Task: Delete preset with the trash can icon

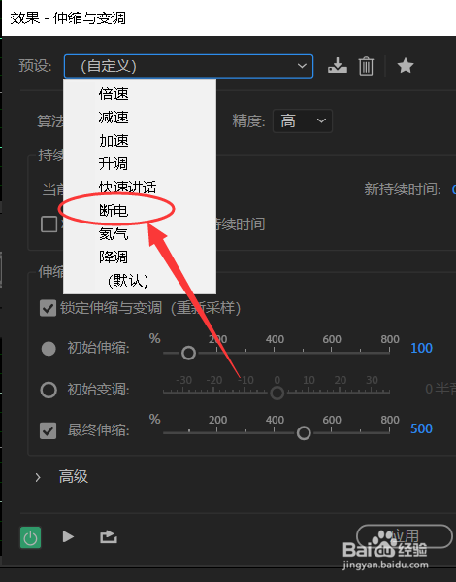Action: 366,66
